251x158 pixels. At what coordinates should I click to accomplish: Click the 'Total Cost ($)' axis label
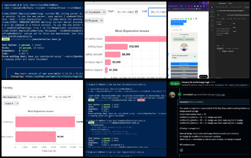click(x=49, y=151)
